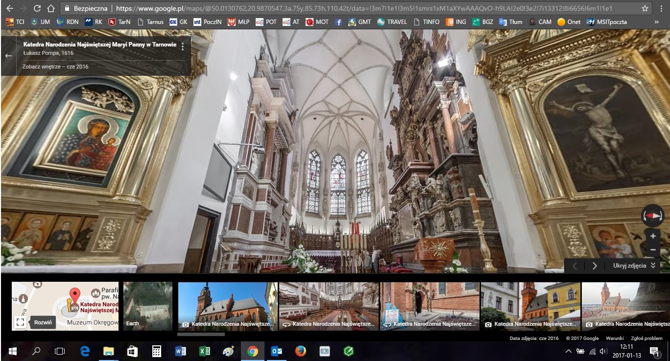The height and width of the screenshot is (361, 670).
Task: Open the yellow building street photo thumbnail
Action: coord(530,306)
